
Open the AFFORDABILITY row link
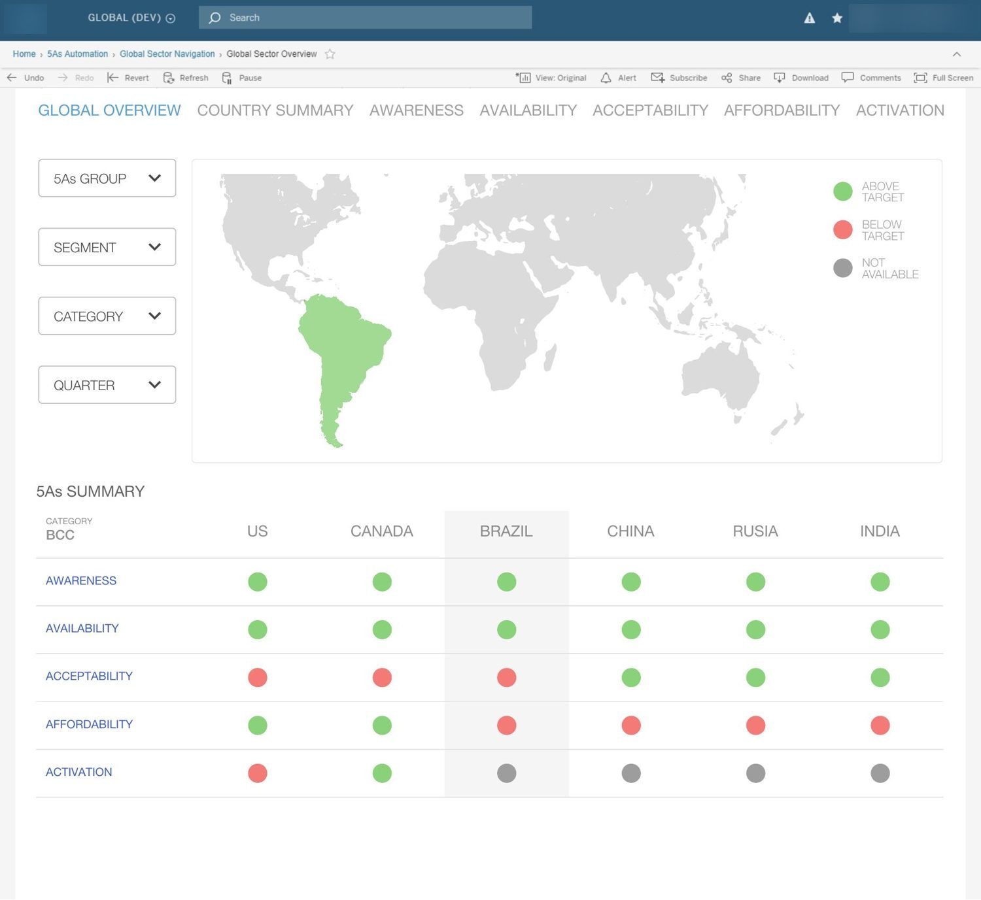point(89,725)
